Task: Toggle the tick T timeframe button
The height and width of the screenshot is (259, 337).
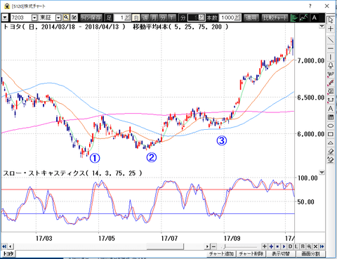Action: tap(171, 18)
